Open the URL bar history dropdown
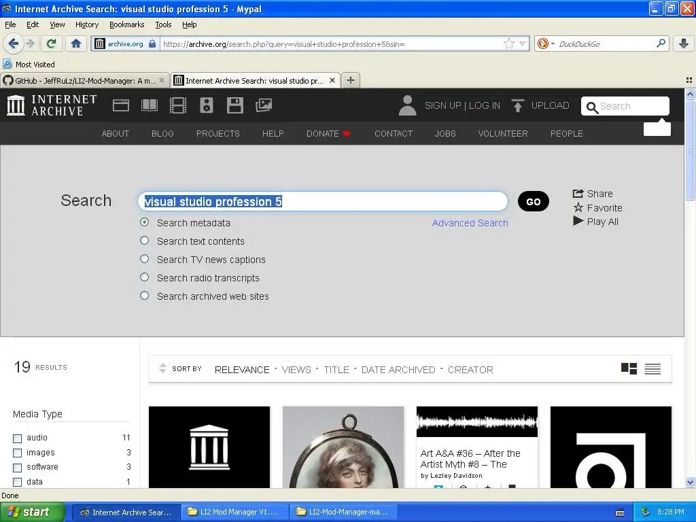 pos(523,43)
